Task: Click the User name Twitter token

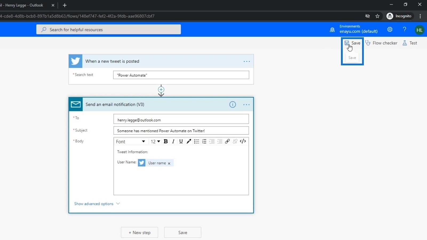Action: [156, 163]
